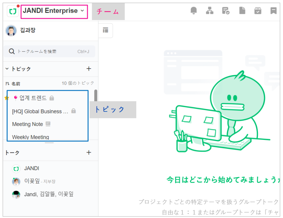Click the topic list scrollbar
The height and width of the screenshot is (218, 283).
[96, 95]
